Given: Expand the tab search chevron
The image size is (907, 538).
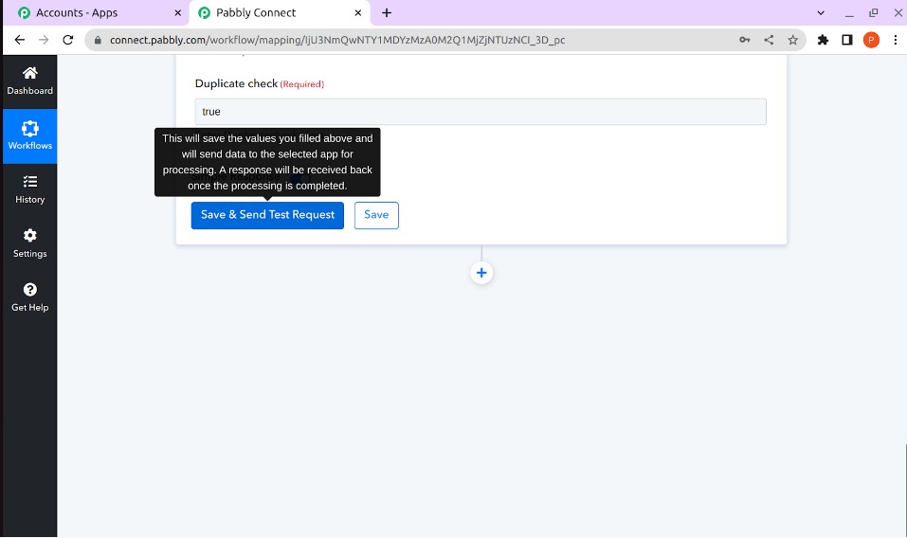Looking at the screenshot, I should click(x=820, y=12).
